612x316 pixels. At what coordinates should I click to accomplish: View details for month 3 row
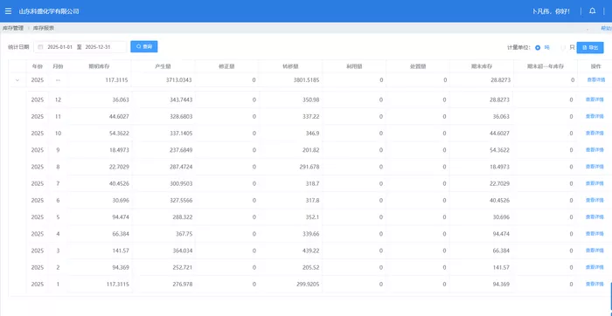(595, 251)
